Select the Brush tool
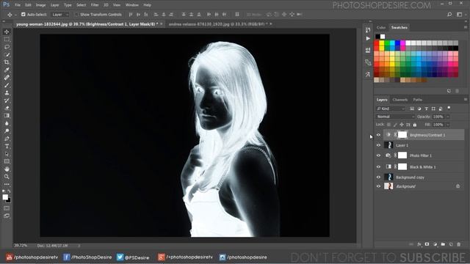The width and height of the screenshot is (470, 264). [x=7, y=85]
